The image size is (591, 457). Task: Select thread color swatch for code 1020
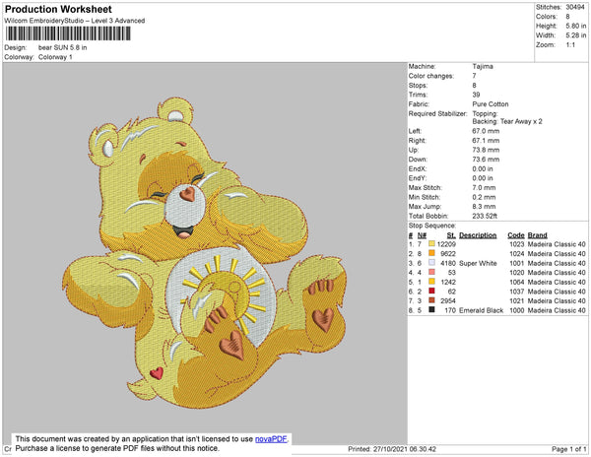(431, 273)
